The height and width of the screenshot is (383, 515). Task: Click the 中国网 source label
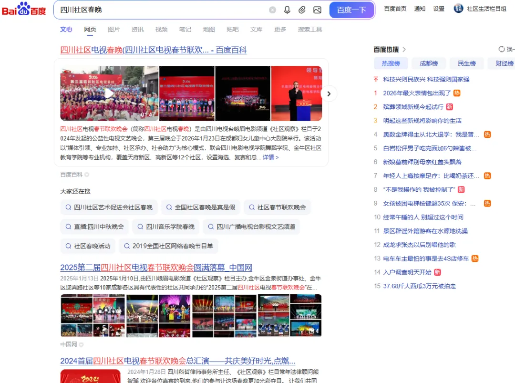pyautogui.click(x=68, y=344)
